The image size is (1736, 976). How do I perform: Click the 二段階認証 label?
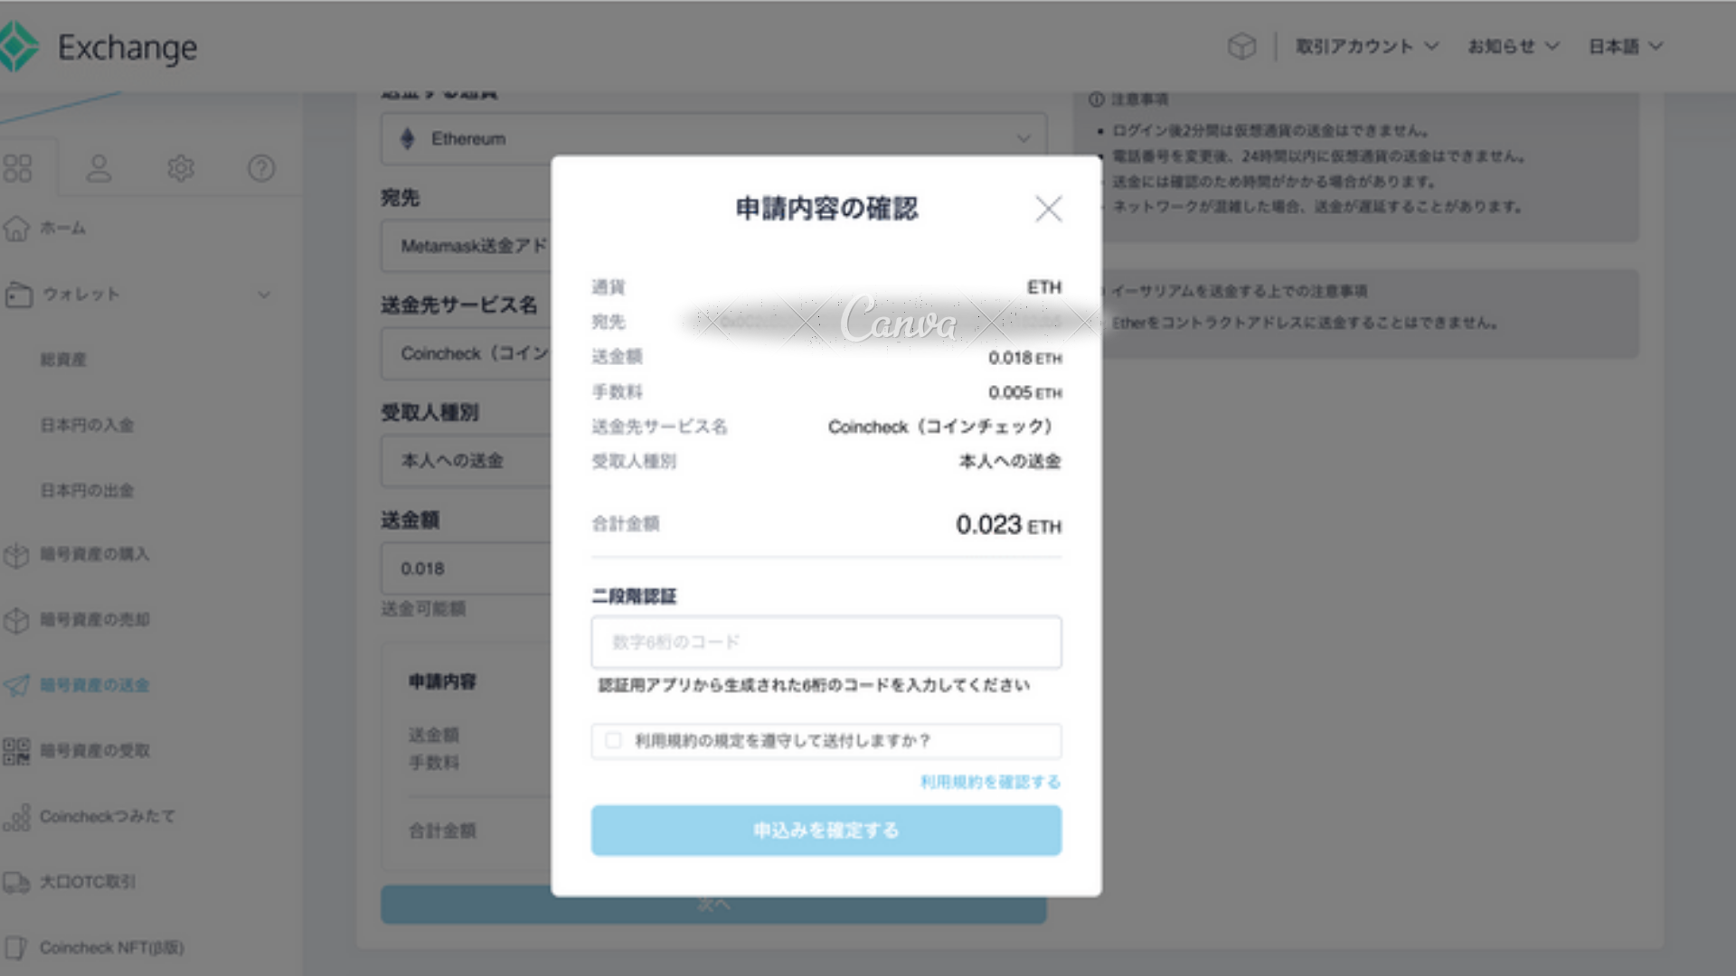tap(634, 596)
